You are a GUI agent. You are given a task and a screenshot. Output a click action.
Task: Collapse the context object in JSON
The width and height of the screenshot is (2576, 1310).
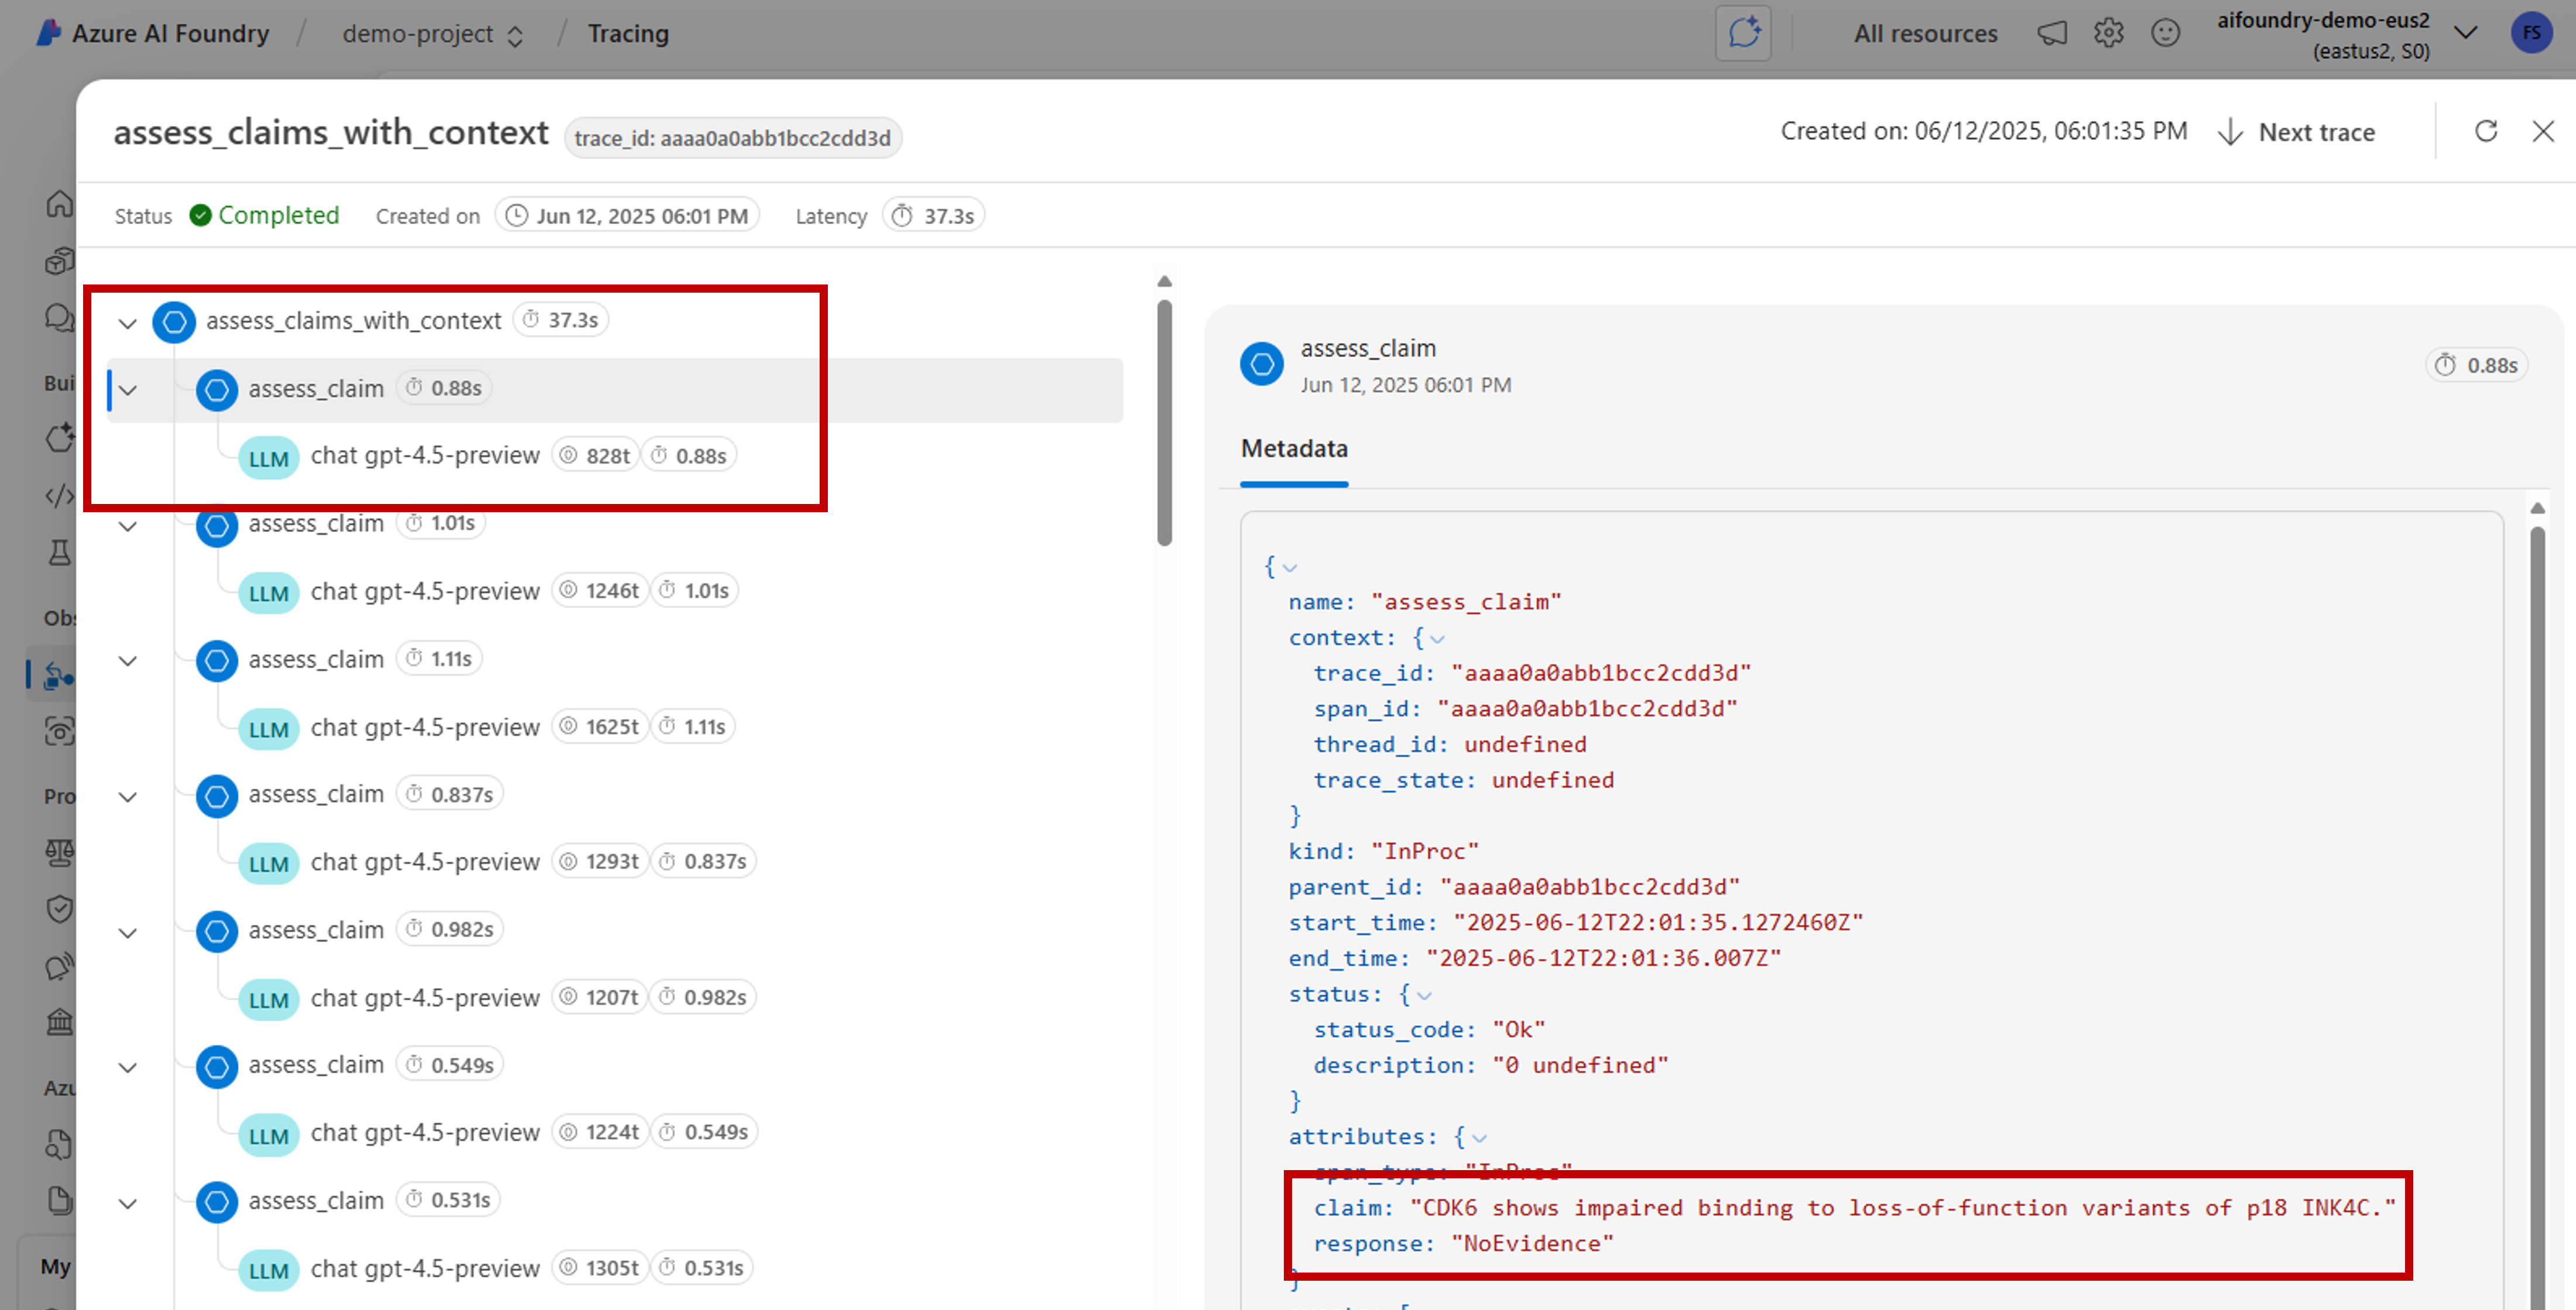[1437, 639]
